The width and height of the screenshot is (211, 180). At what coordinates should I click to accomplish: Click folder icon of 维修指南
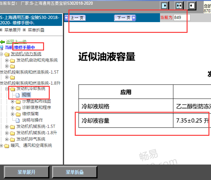18,114
